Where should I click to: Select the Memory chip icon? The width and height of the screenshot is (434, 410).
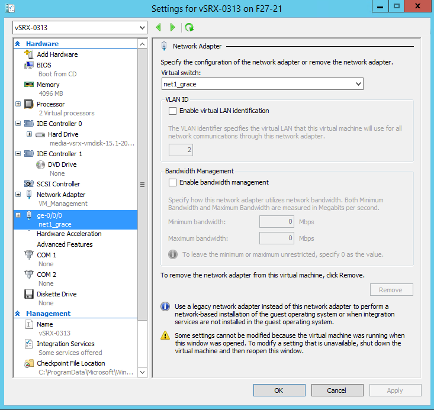(x=29, y=85)
